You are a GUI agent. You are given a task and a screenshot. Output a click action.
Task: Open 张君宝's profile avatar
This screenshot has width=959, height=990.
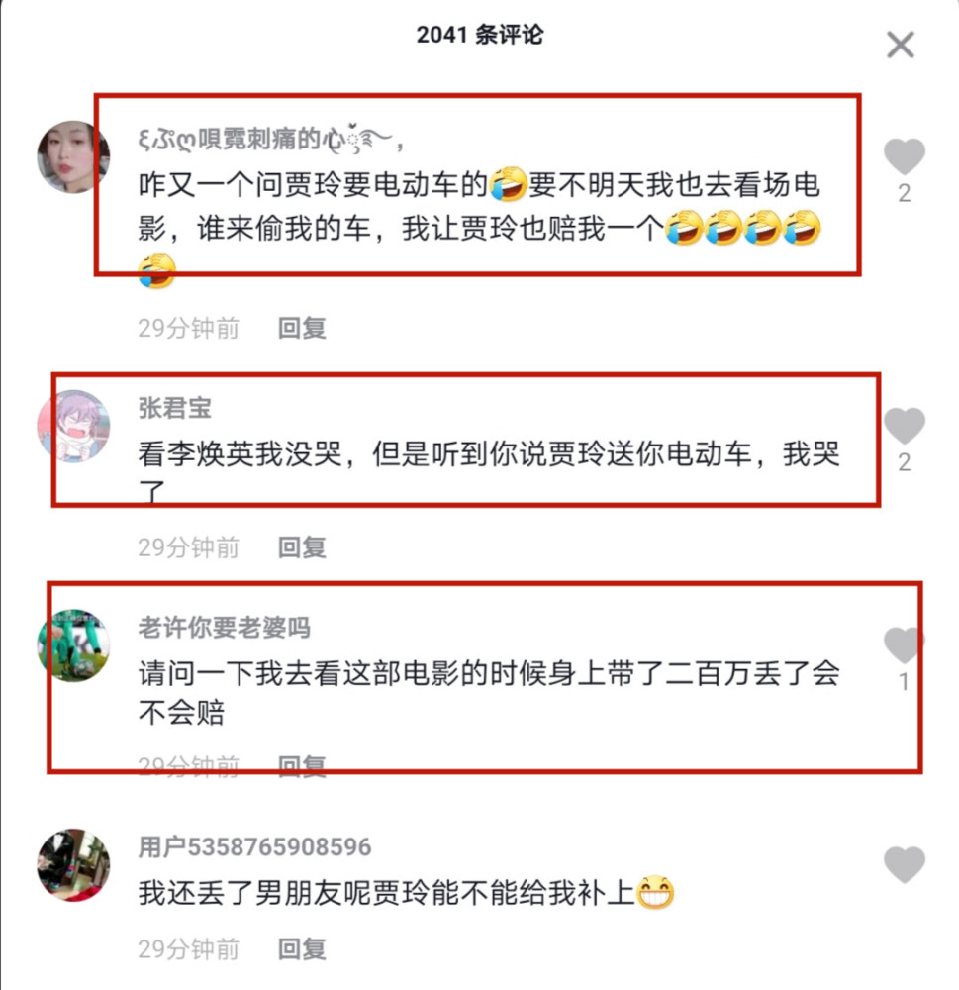coord(73,426)
